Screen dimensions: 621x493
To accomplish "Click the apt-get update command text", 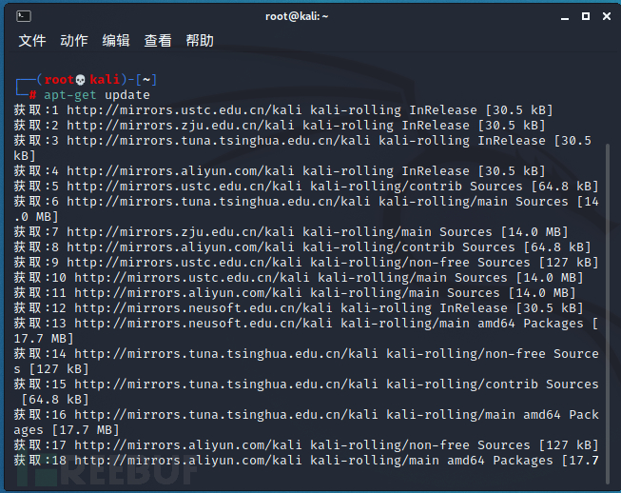I will pyautogui.click(x=97, y=95).
